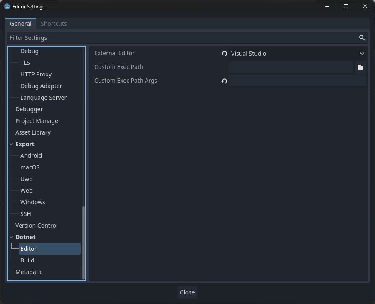Select Build under Dotnet section
The height and width of the screenshot is (304, 375).
(x=27, y=260)
